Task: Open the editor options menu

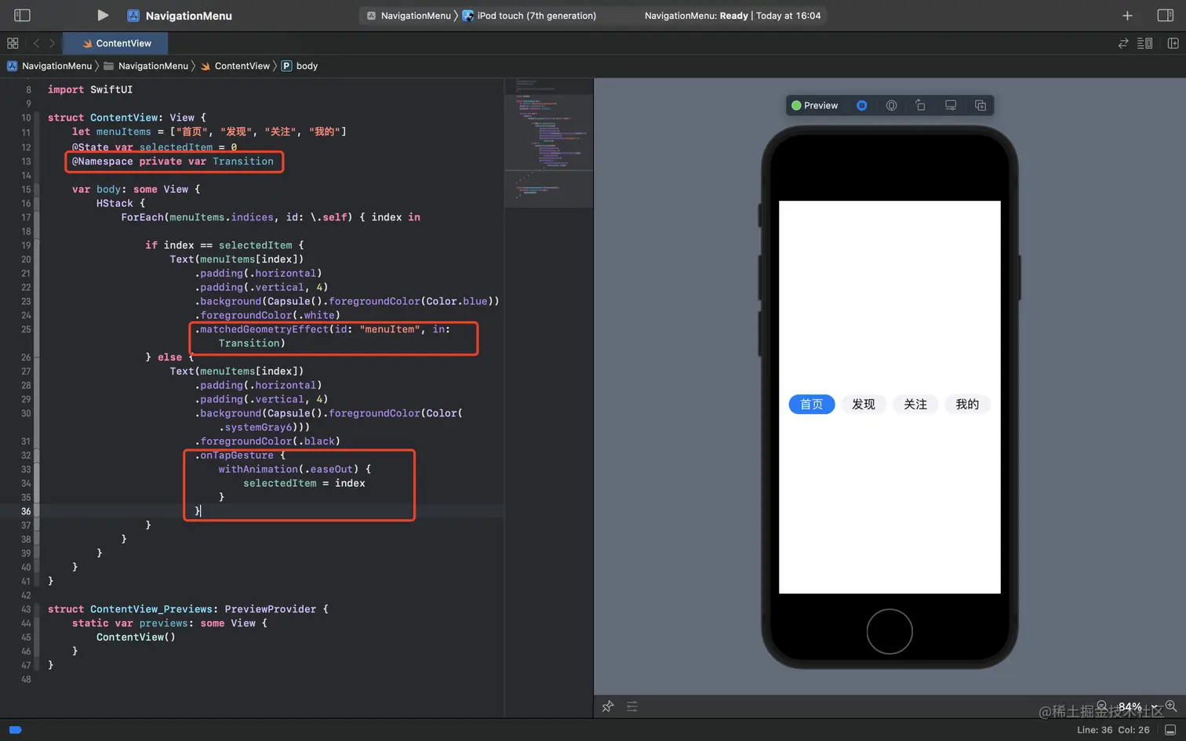Action: 1144,43
